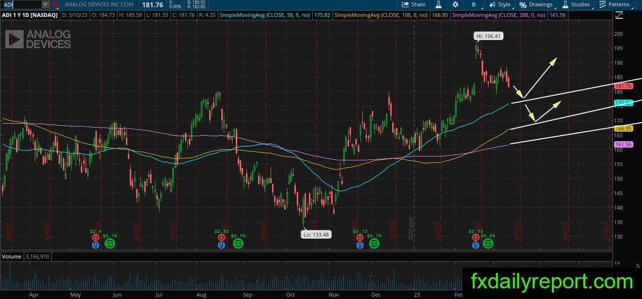Click the yellow 166.95 axis label

623,128
